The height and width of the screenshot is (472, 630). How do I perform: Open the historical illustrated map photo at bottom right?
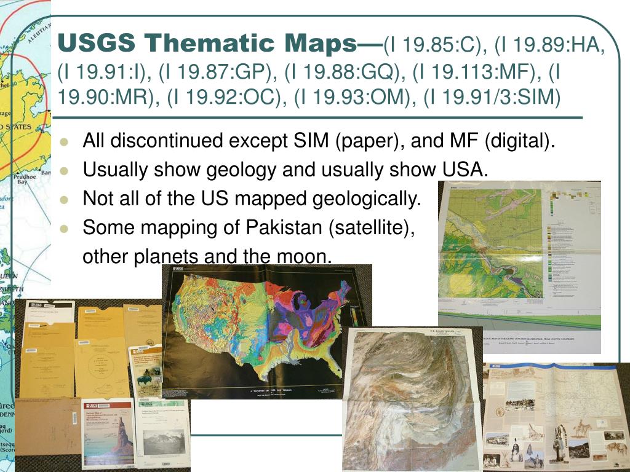[x=556, y=417]
